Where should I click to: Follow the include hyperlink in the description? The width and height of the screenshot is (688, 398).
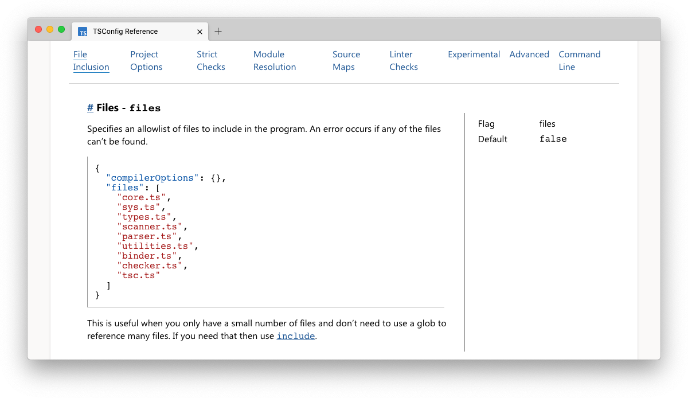click(296, 335)
